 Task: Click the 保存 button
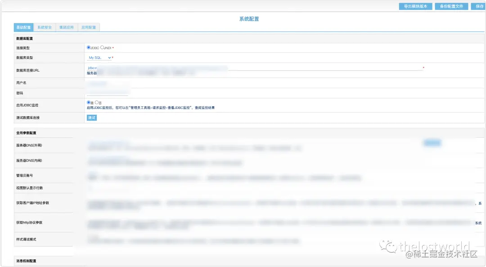pos(478,6)
